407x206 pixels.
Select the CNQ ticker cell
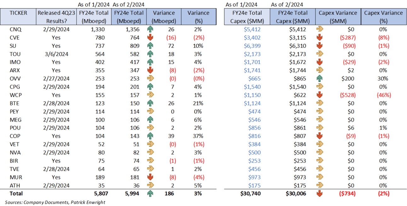pyautogui.click(x=16, y=29)
